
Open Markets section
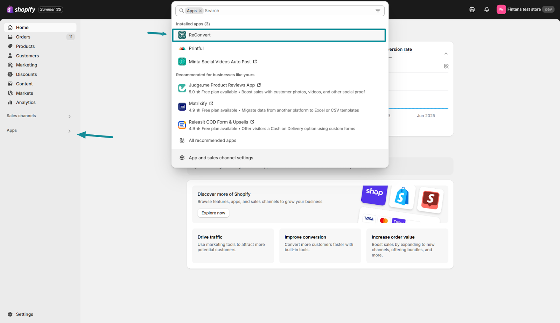pos(40,93)
